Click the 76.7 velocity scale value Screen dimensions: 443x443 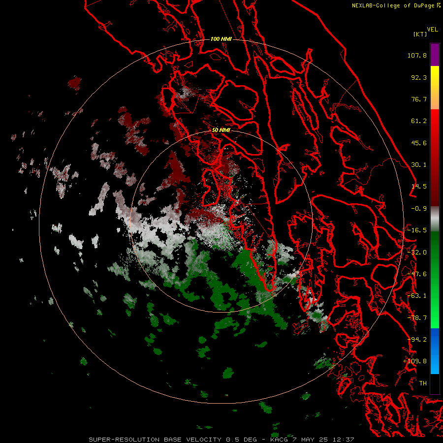[419, 99]
